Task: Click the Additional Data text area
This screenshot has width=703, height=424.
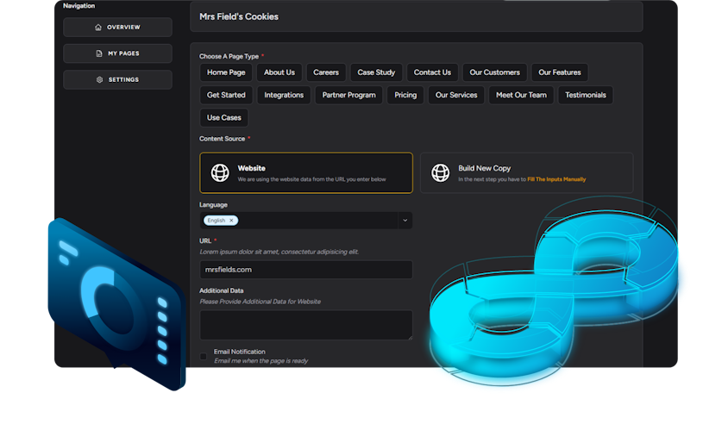Action: coord(305,325)
